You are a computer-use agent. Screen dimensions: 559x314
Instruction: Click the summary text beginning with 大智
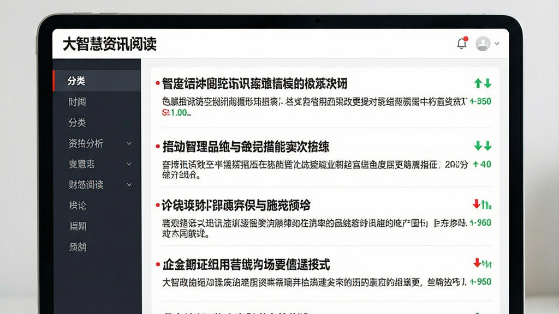coord(314,282)
